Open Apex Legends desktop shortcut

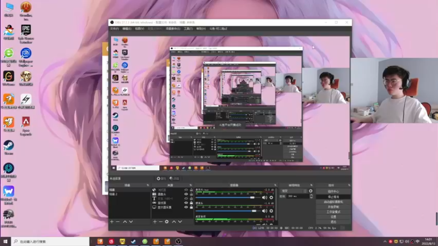point(26,126)
